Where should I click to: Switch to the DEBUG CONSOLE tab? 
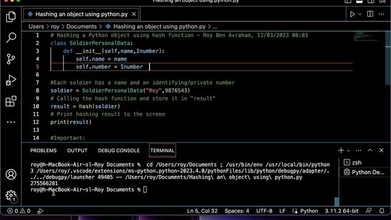119,150
